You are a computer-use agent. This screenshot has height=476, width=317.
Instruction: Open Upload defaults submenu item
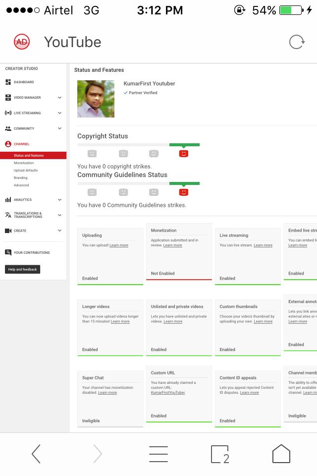(x=25, y=170)
